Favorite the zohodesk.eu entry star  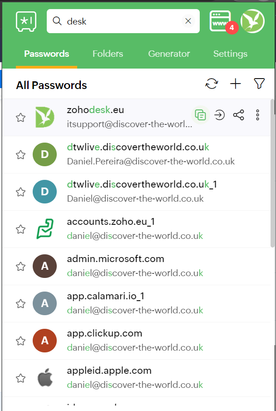20,118
